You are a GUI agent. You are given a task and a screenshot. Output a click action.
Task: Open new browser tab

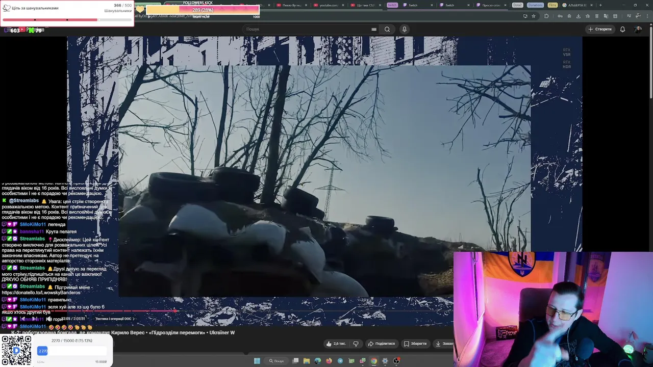[x=600, y=5]
